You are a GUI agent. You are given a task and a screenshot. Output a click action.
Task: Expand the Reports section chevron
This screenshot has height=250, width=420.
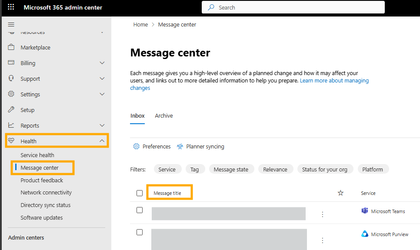click(x=102, y=125)
